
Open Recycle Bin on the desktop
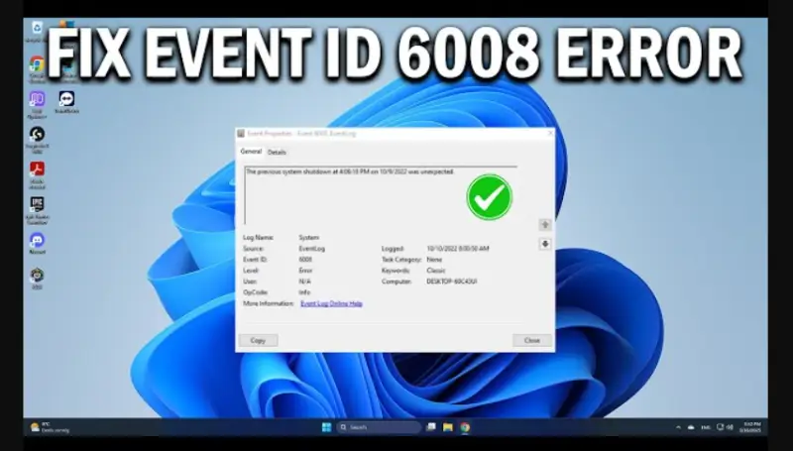pos(37,31)
